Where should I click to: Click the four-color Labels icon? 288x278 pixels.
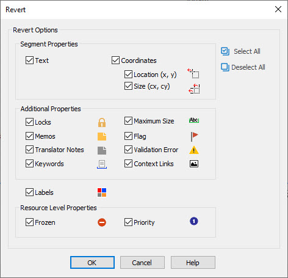102,192
